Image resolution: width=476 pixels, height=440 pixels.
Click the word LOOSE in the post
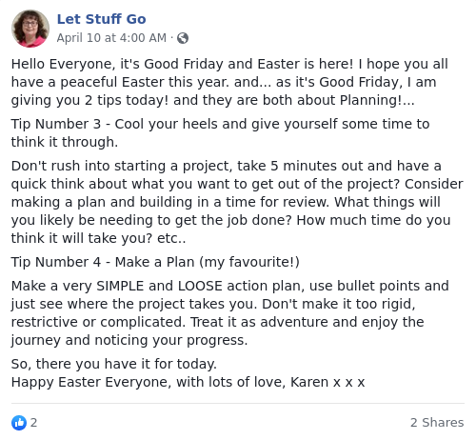[x=200, y=286]
